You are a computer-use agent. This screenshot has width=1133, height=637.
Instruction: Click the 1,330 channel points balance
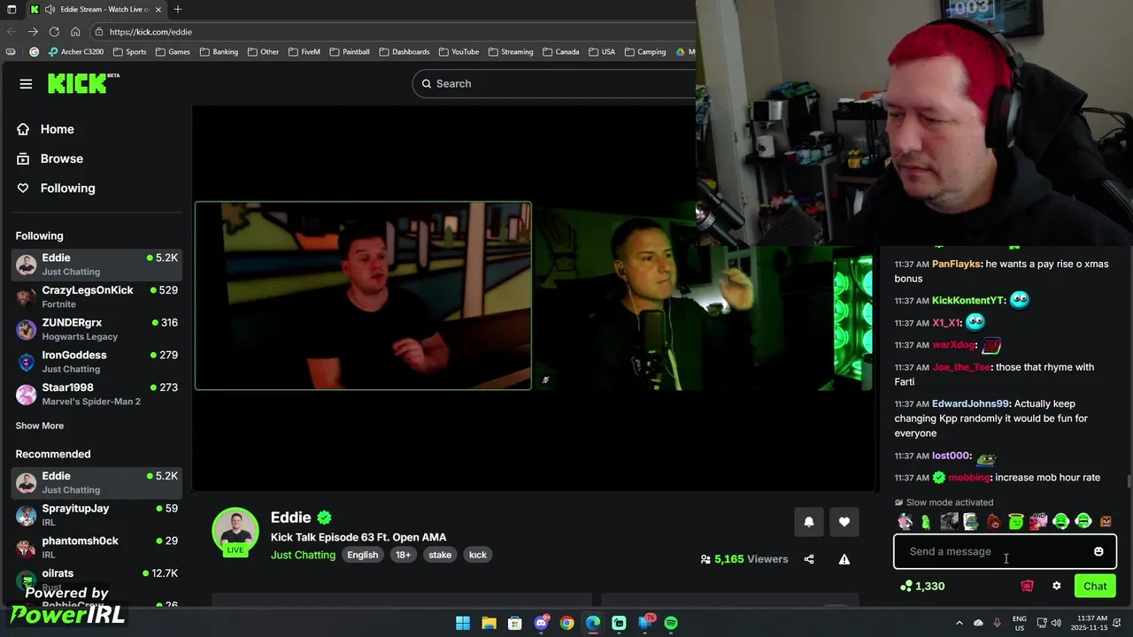[922, 586]
